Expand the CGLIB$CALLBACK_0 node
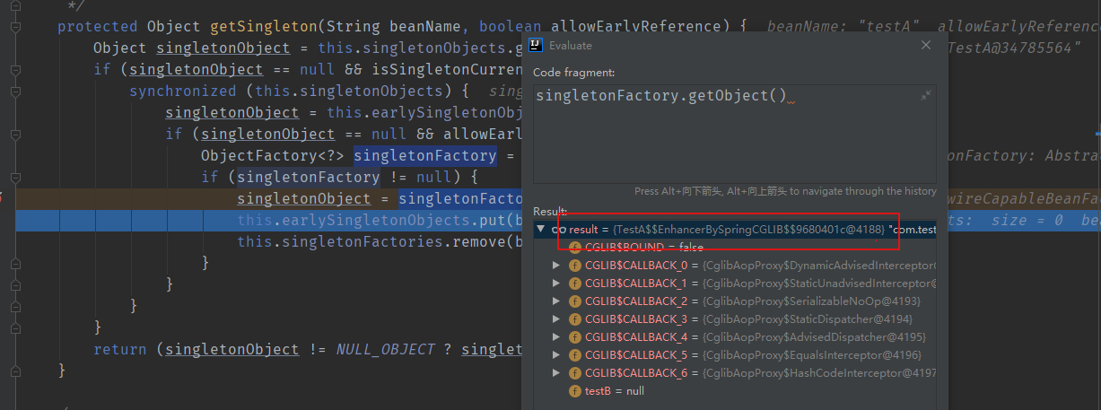The width and height of the screenshot is (1101, 410). click(x=556, y=266)
